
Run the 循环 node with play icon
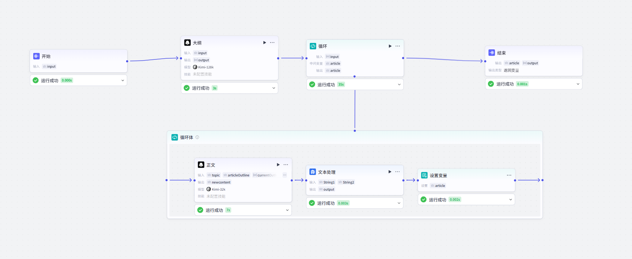(x=390, y=46)
